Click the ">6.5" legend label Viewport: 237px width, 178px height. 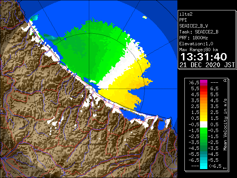[194, 83]
